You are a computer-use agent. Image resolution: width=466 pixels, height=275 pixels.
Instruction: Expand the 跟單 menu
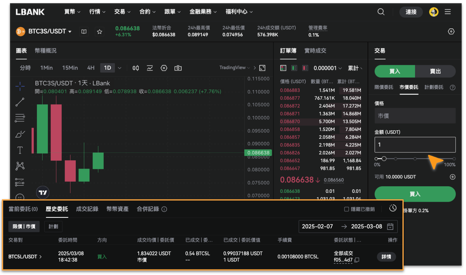tap(173, 12)
